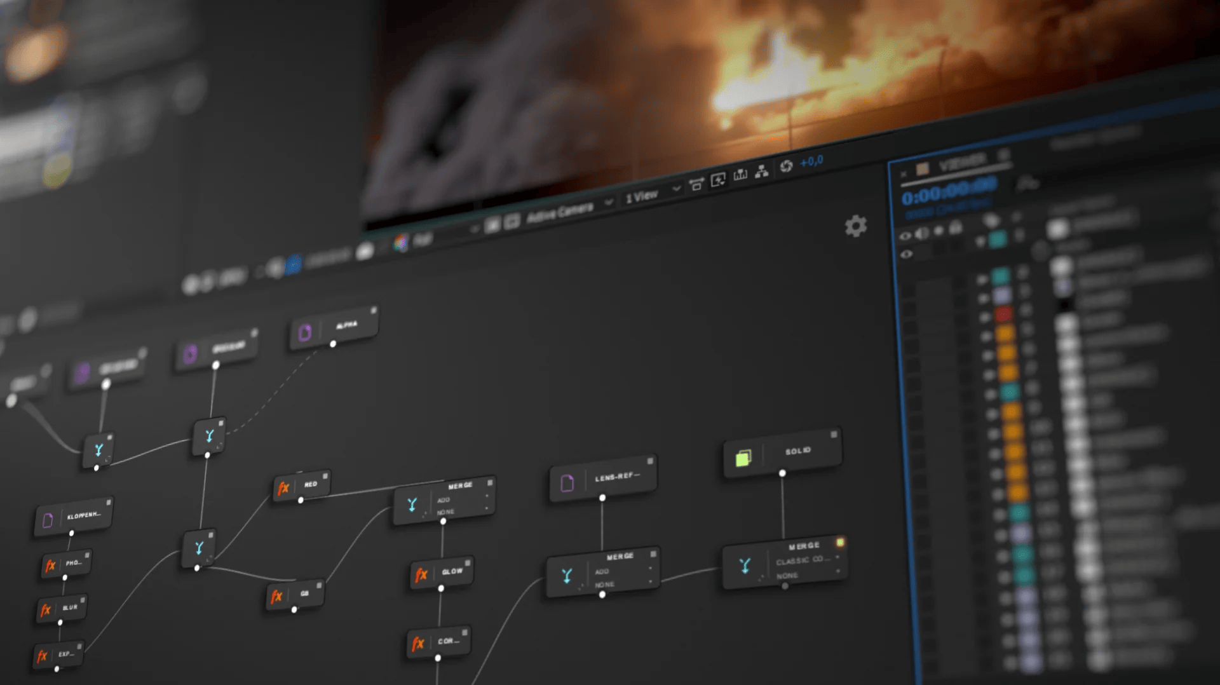Open the node editor settings gear
Screen dimensions: 1220x685
[856, 226]
